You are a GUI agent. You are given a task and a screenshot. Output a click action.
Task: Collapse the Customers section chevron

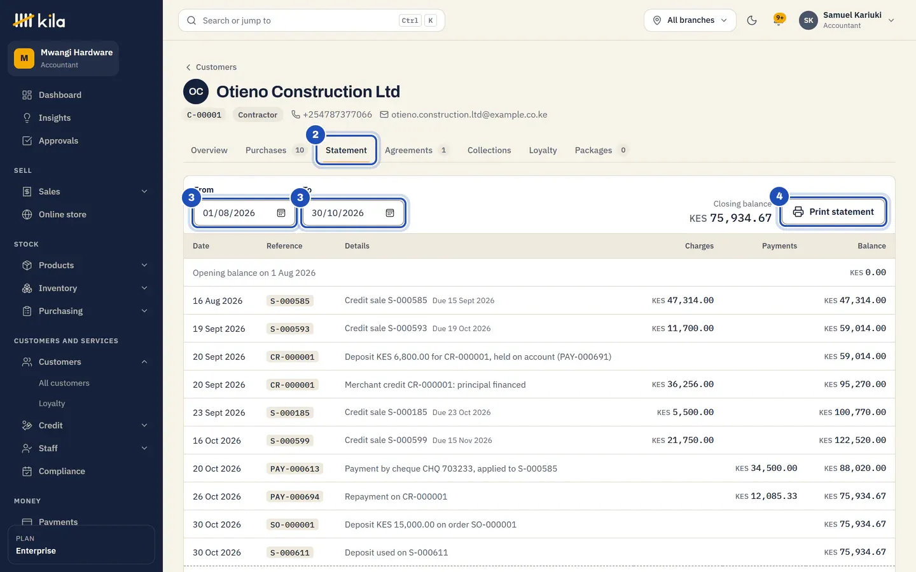point(144,362)
